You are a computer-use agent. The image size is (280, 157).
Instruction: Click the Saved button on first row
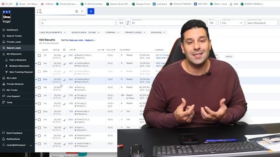point(229,57)
